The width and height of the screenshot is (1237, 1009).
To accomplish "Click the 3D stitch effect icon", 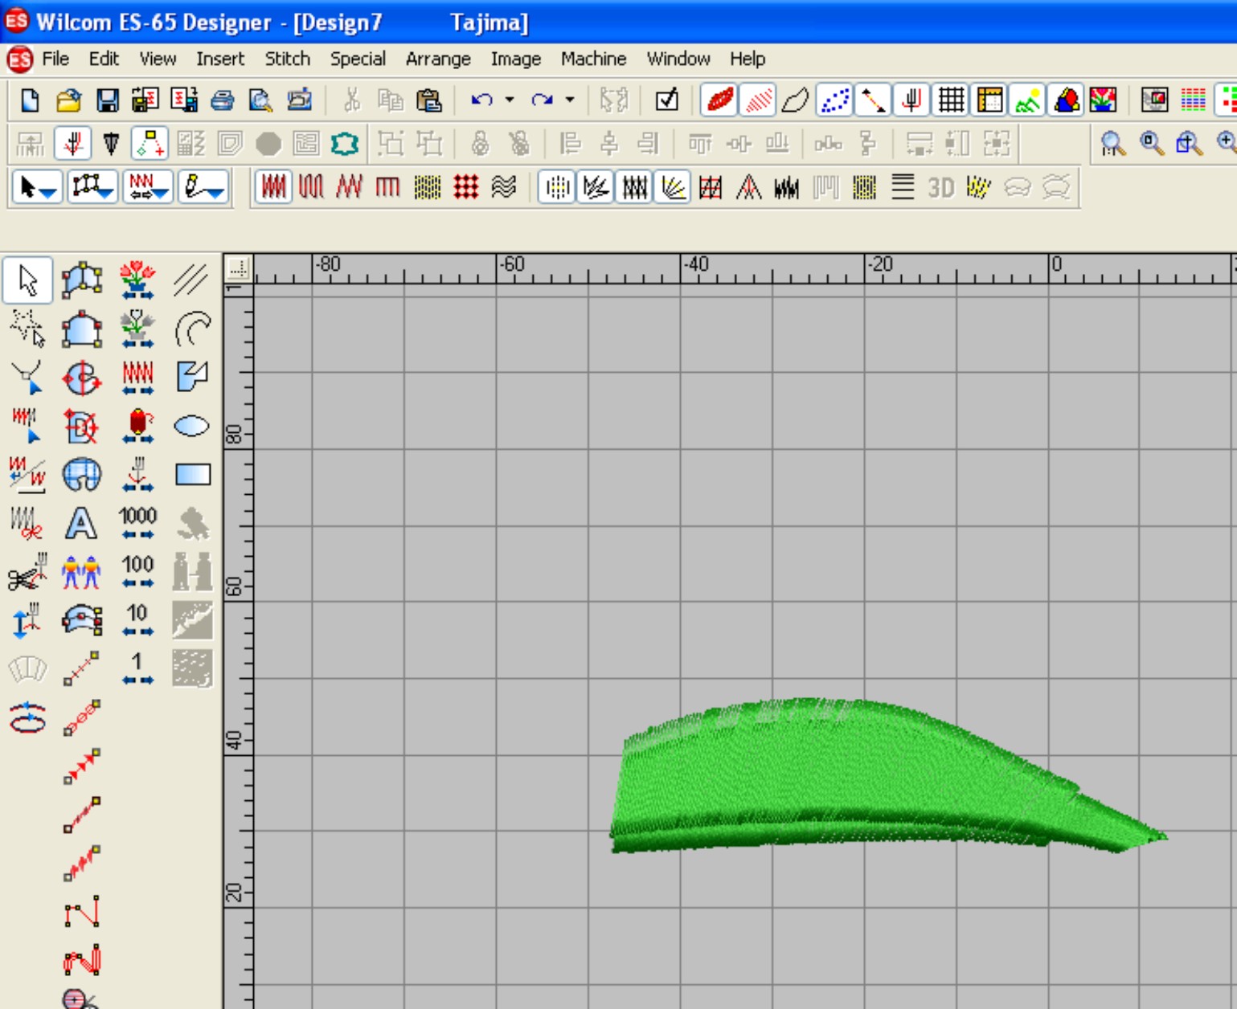I will [x=940, y=188].
